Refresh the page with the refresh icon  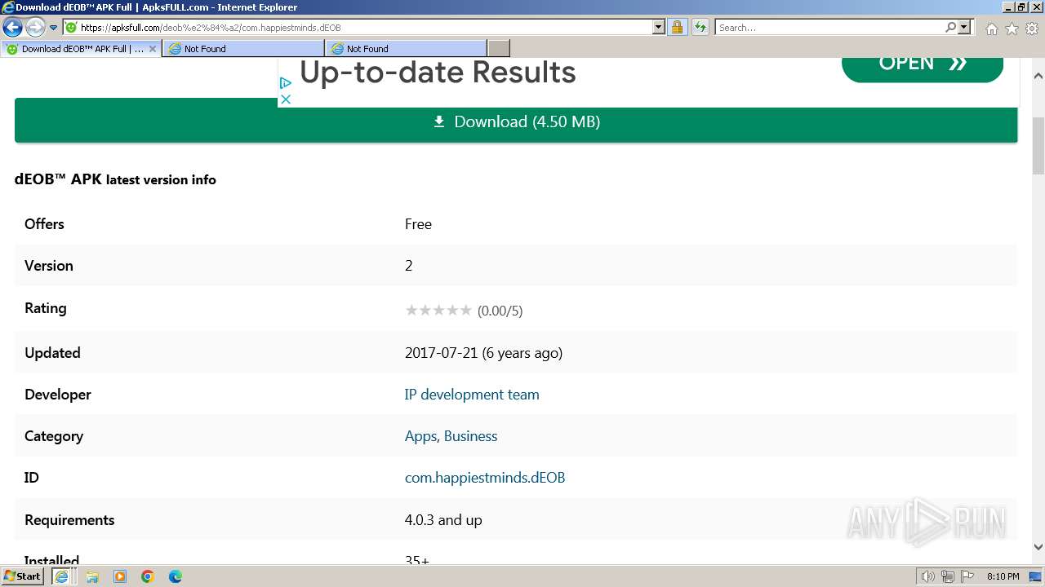[x=700, y=28]
